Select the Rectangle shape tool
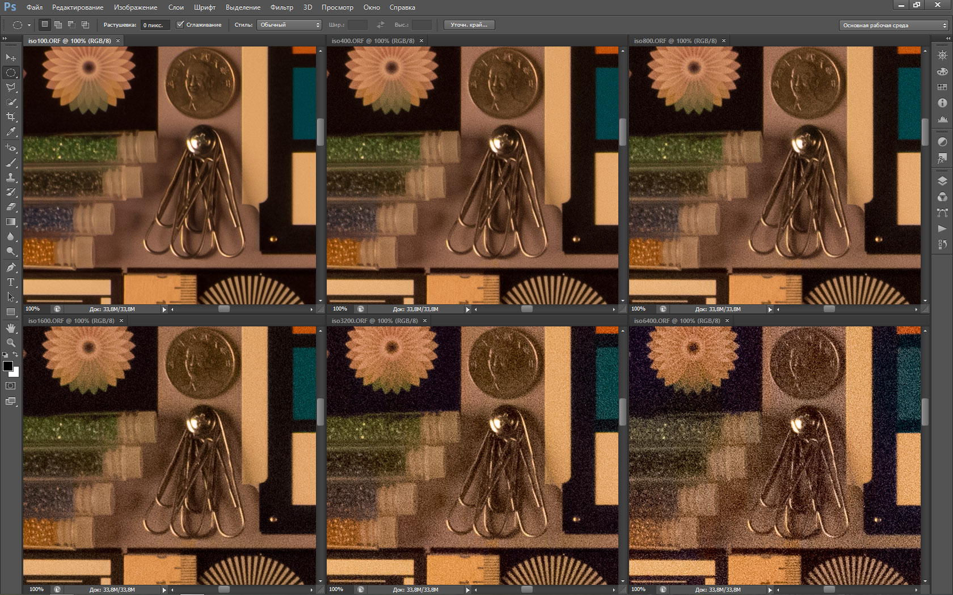The image size is (953, 595). [11, 312]
